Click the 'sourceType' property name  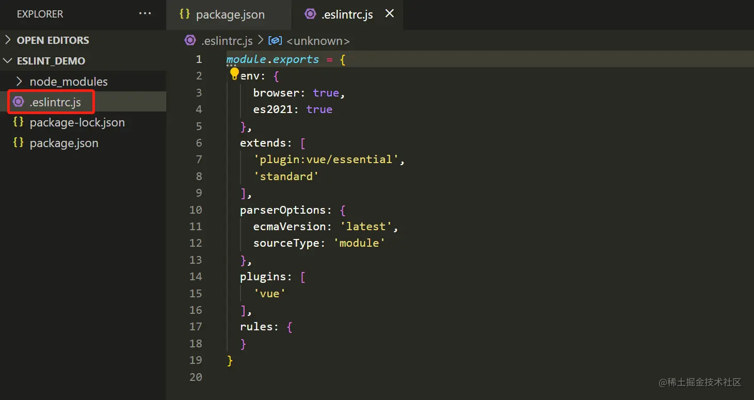(286, 243)
